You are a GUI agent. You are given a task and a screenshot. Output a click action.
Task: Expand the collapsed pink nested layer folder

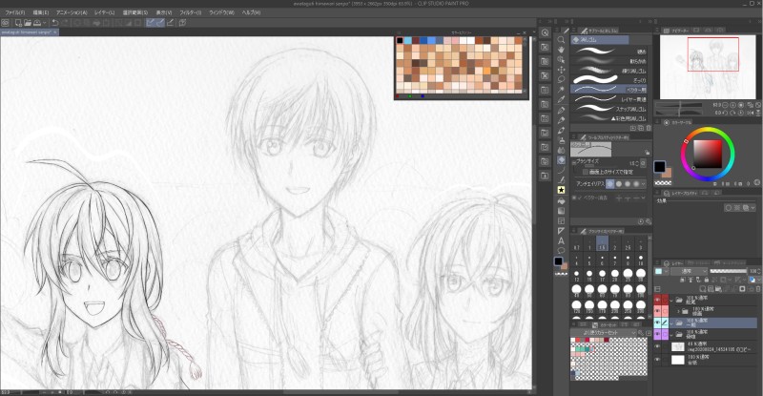point(678,311)
